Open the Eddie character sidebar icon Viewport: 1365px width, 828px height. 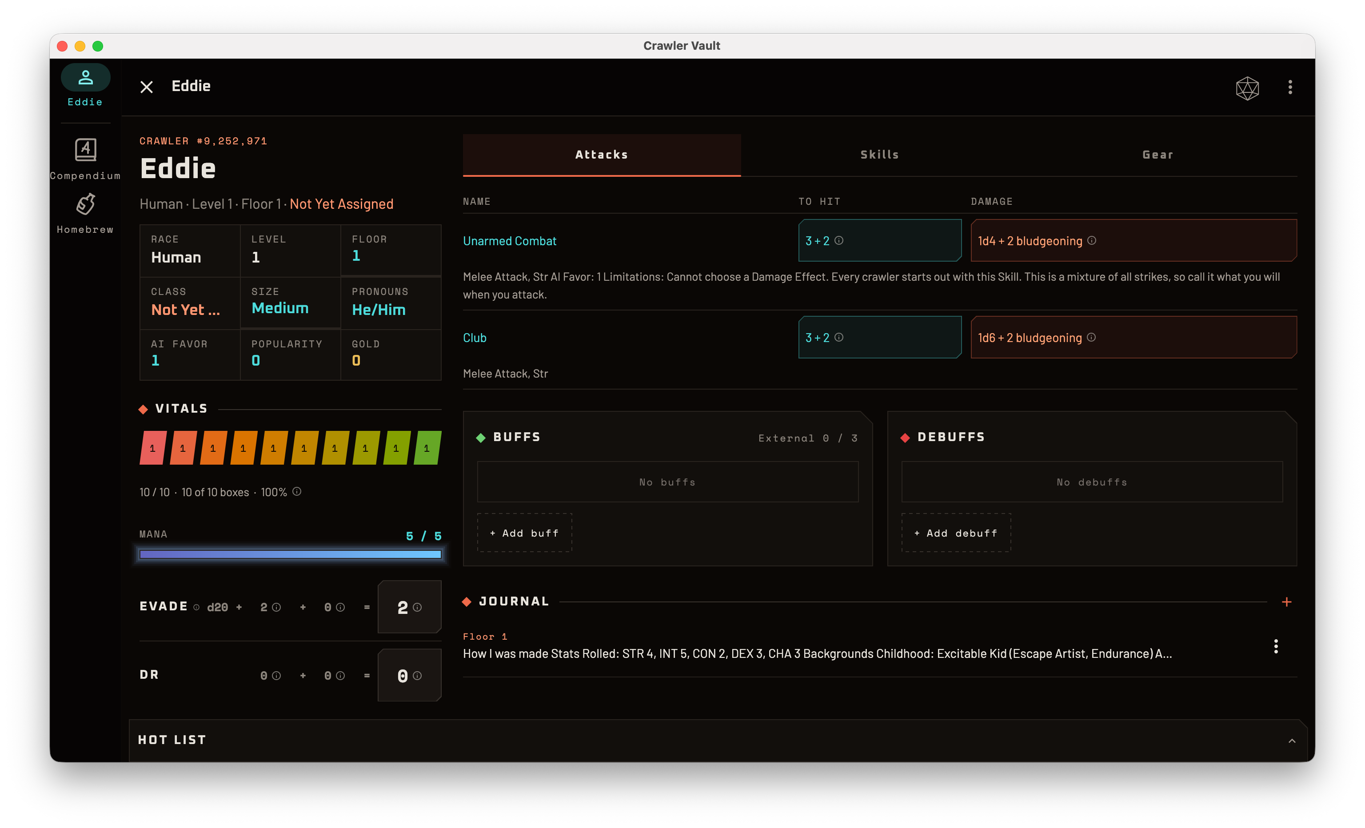(x=85, y=78)
